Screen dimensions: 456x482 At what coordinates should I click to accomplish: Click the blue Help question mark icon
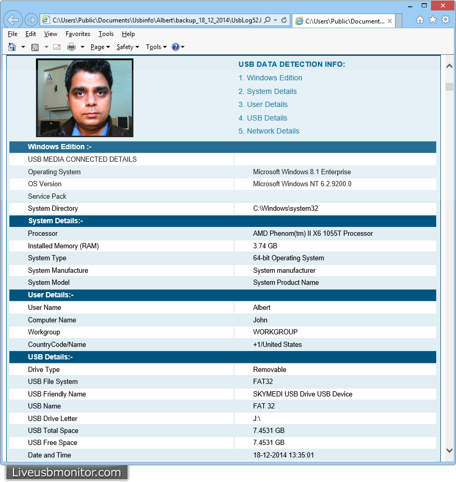point(175,47)
